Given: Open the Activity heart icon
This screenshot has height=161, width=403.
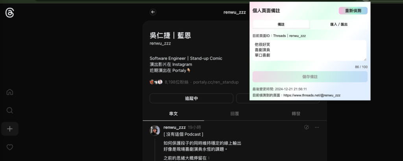Looking at the screenshot, I should (10, 147).
